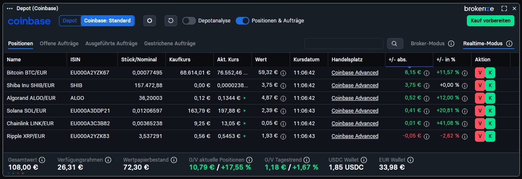Viewport: 522px width, 179px height.
Task: Open the Coinbase: Standard depot selector
Action: [107, 20]
